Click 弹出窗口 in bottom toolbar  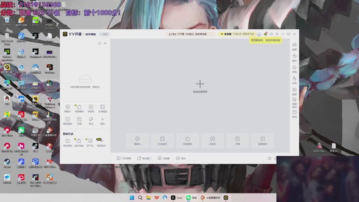pyautogui.click(x=144, y=158)
